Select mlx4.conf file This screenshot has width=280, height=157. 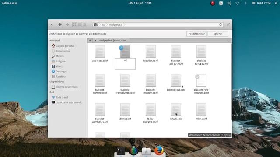click(x=201, y=112)
